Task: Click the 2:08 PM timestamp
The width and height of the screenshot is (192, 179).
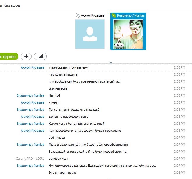Action: pyautogui.click(x=179, y=173)
